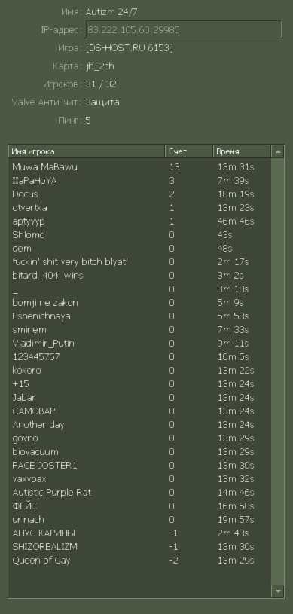The image size is (293, 614).
Task: Select the Docus player row
Action: 139,194
